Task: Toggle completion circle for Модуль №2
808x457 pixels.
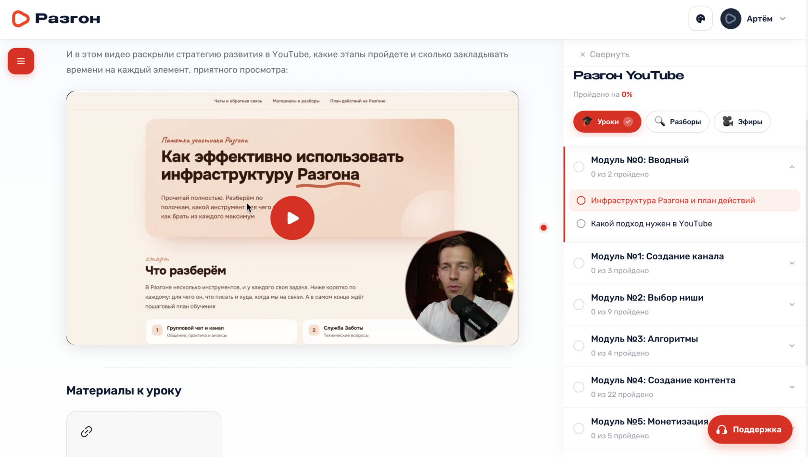Action: (579, 305)
